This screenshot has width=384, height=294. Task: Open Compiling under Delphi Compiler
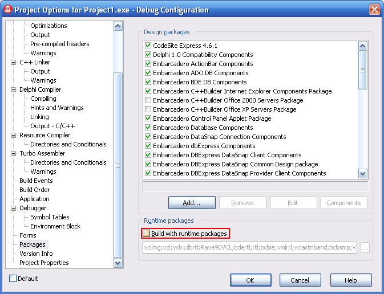[x=43, y=99]
